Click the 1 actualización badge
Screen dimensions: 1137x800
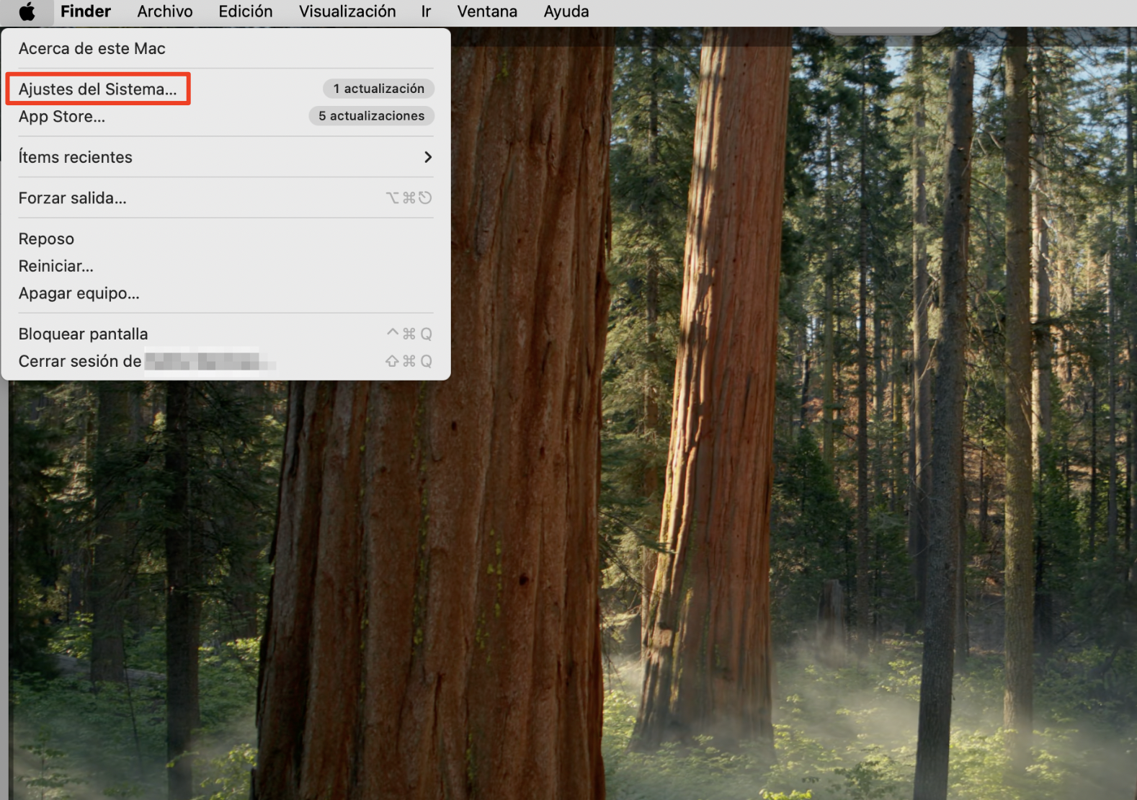(378, 89)
